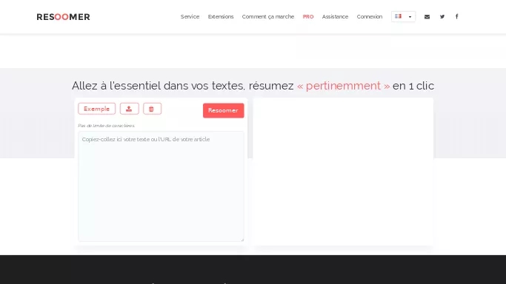Screen dimensions: 506x284
Task: Click the summary output panel
Action: pyautogui.click(x=343, y=172)
